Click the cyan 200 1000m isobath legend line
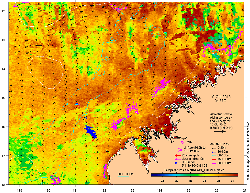 (x=123, y=177)
